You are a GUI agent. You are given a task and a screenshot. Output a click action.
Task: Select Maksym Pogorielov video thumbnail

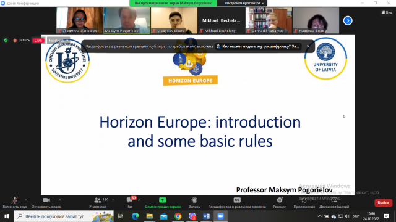(x=127, y=20)
